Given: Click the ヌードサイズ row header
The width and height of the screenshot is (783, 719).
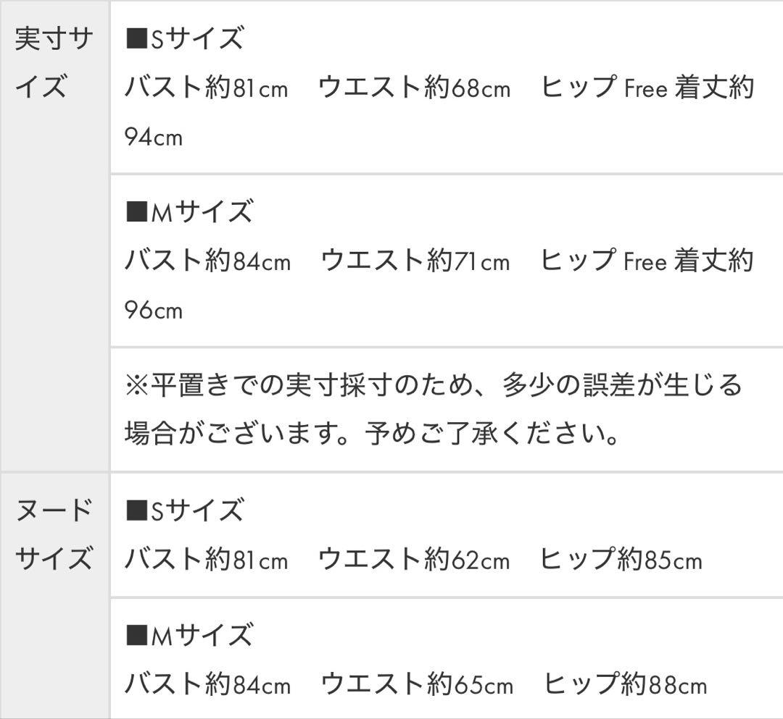Looking at the screenshot, I should pyautogui.click(x=54, y=535).
